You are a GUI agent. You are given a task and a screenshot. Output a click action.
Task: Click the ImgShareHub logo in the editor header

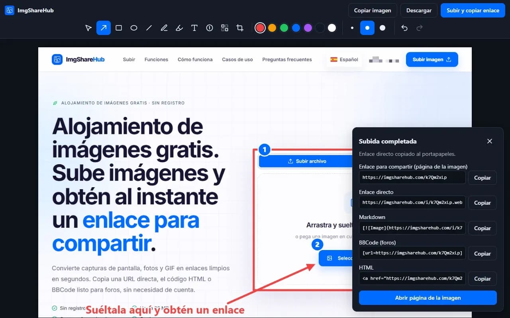point(29,10)
